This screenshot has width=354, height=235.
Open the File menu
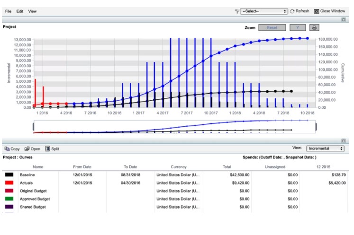(9, 11)
